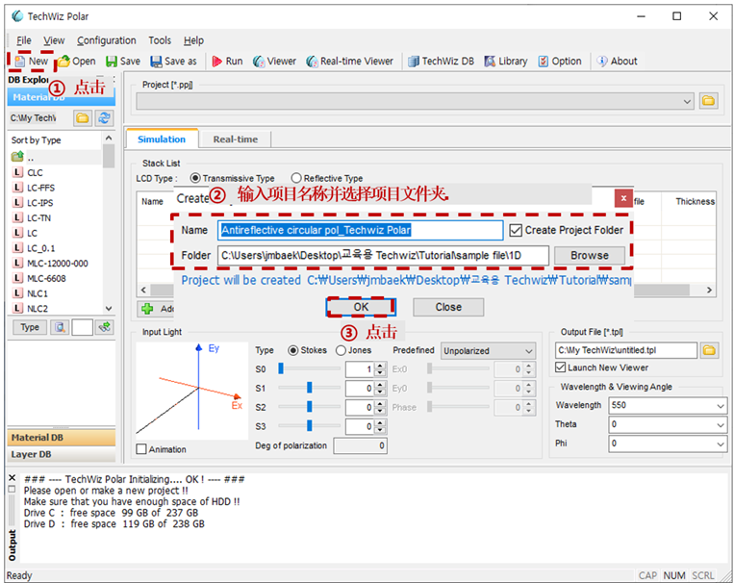This screenshot has height=583, width=734.
Task: Open the Wavelength 550 dropdown
Action: 668,406
